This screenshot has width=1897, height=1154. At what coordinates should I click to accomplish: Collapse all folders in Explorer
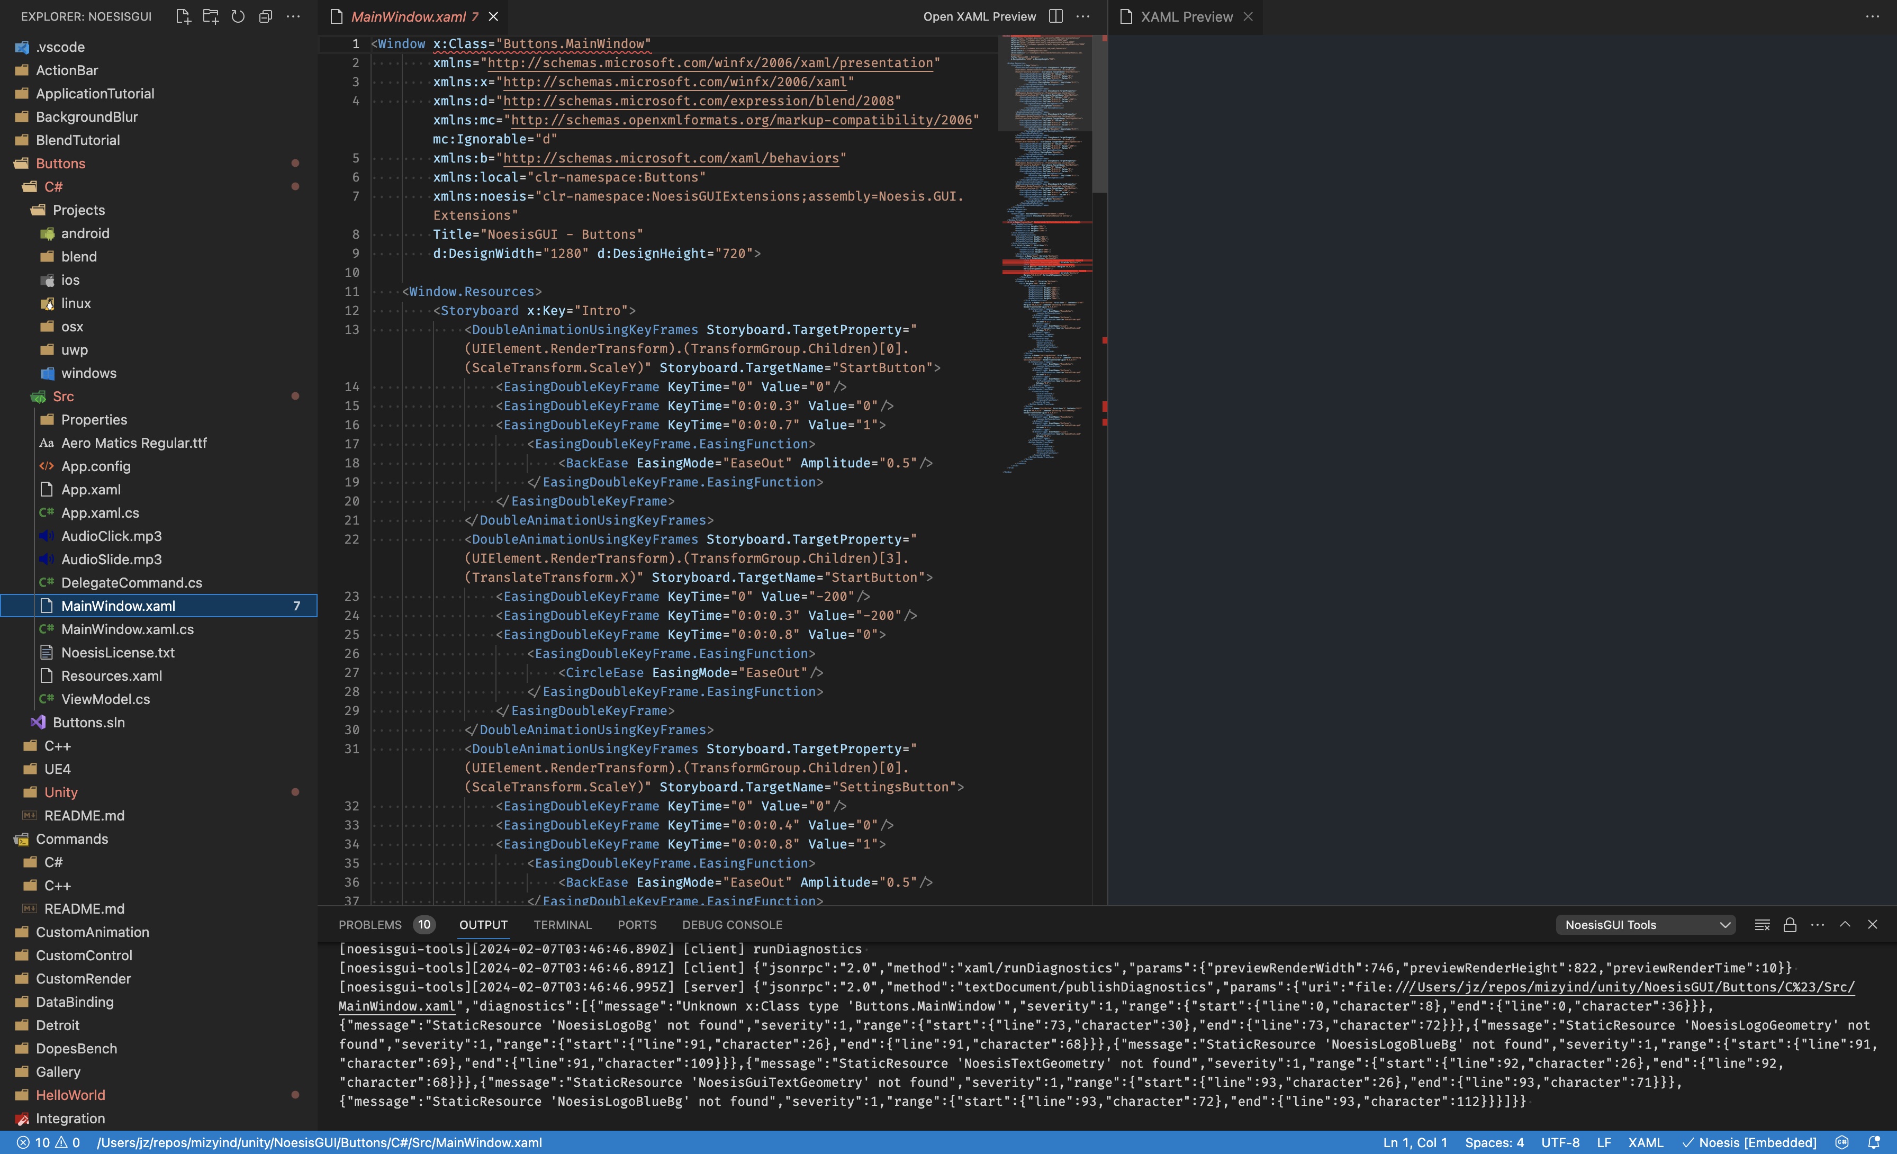(x=266, y=16)
